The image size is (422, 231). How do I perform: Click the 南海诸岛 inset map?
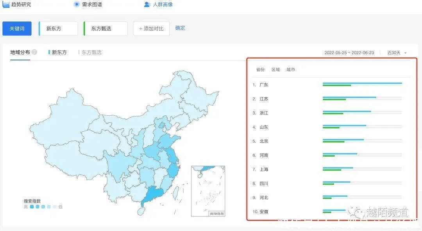click(x=207, y=191)
